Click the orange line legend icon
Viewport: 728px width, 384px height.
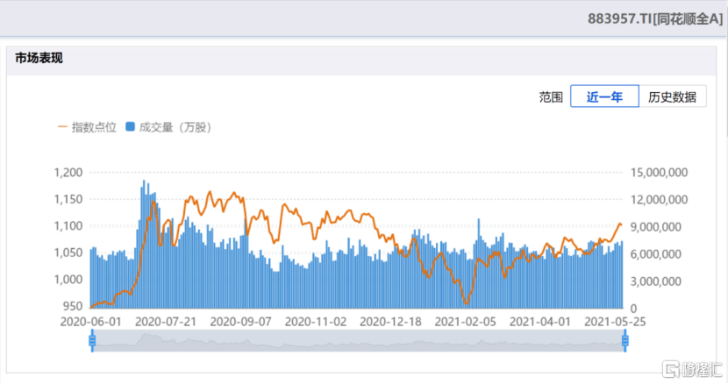click(x=62, y=127)
